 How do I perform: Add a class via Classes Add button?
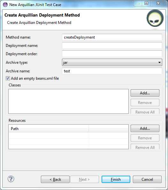[145, 93]
